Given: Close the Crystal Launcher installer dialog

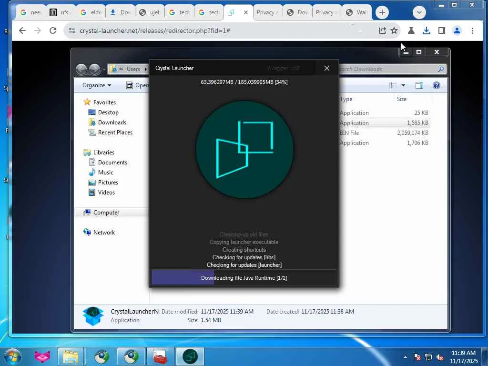Looking at the screenshot, I should (327, 68).
